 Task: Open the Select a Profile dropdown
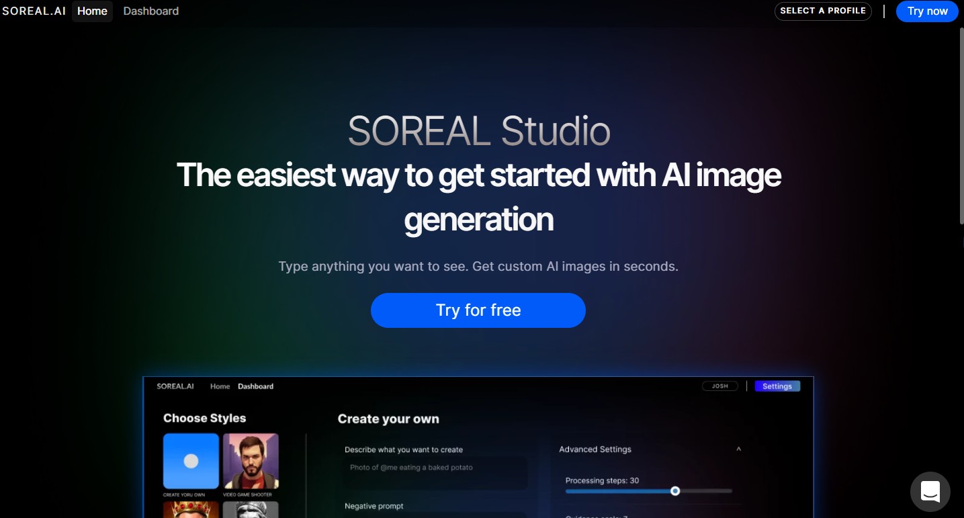(x=823, y=11)
